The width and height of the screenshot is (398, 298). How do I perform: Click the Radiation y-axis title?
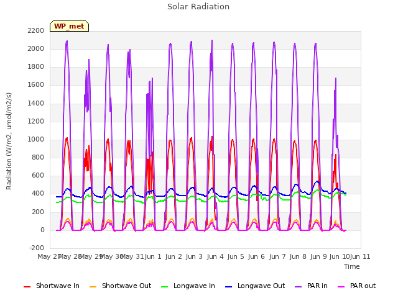[x=9, y=141]
